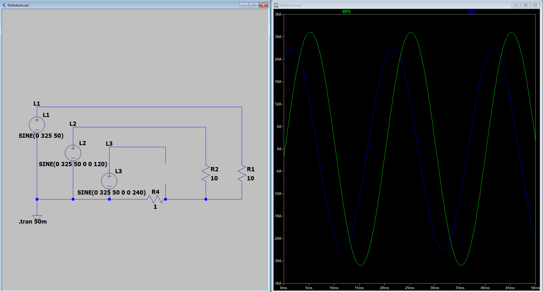
Task: Click the L2 source instance name
Action: pos(83,143)
